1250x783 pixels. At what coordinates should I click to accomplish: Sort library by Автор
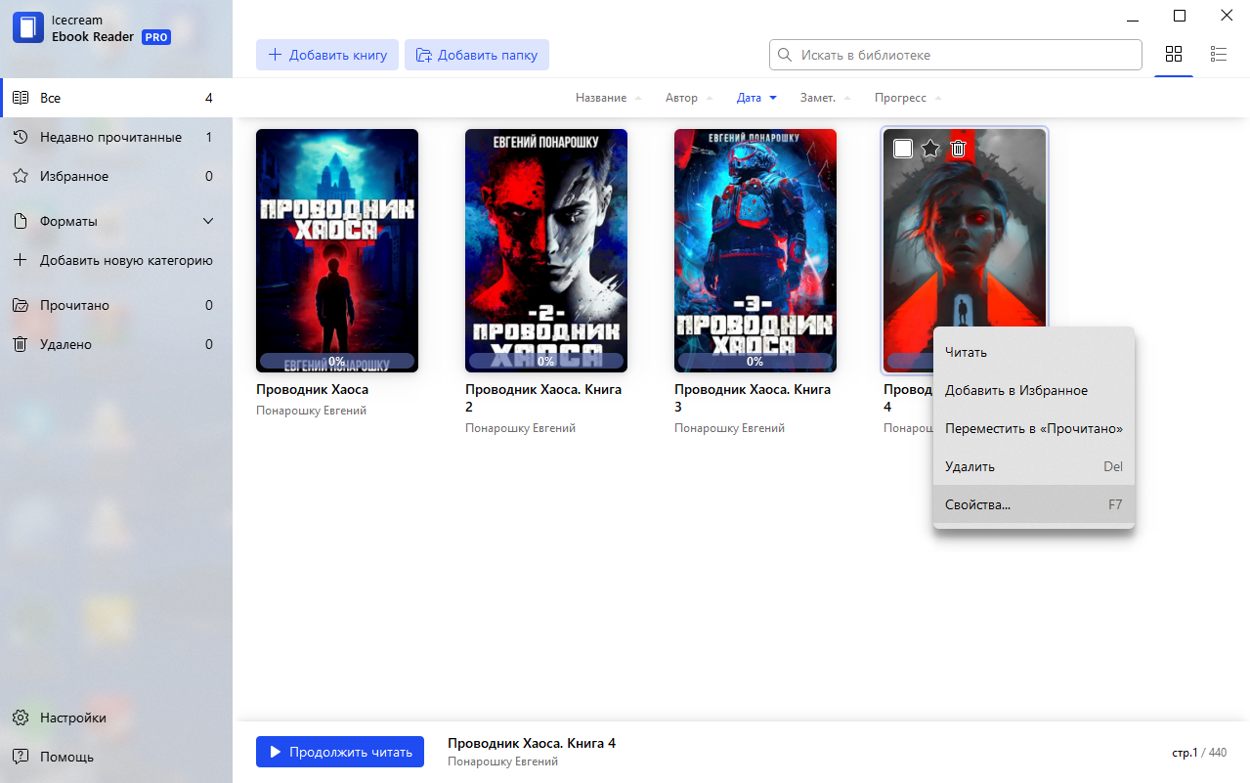689,98
